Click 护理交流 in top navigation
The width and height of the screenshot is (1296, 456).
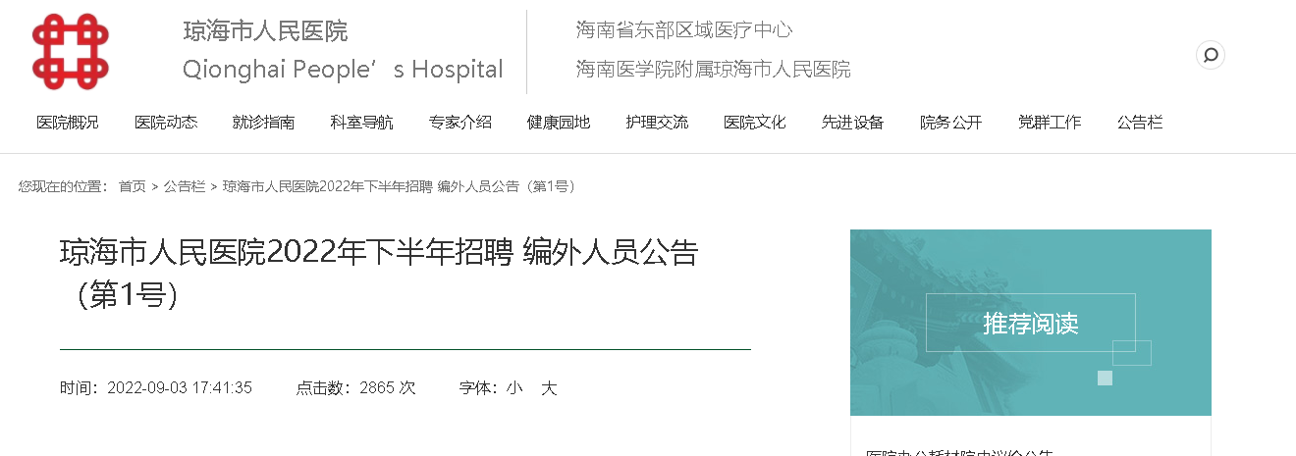pos(657,123)
